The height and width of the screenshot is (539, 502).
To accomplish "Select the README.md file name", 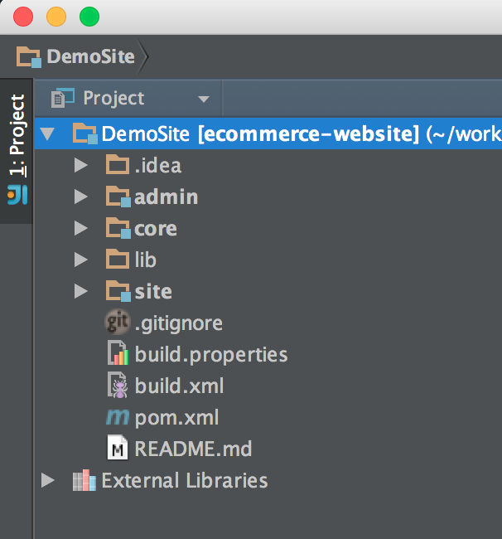I will tap(193, 449).
